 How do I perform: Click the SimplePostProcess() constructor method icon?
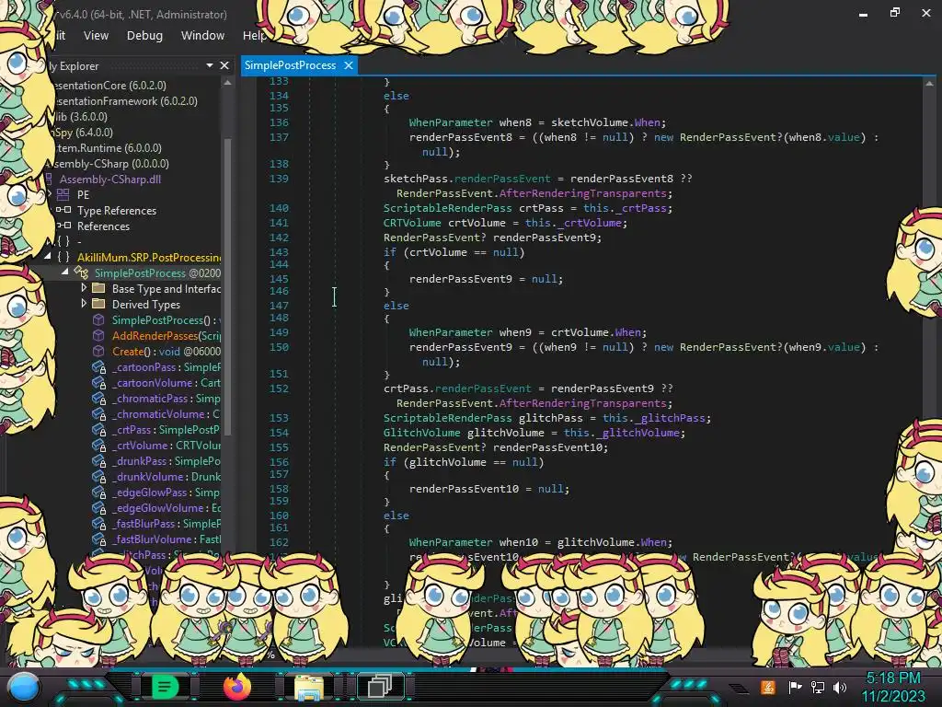pyautogui.click(x=98, y=319)
